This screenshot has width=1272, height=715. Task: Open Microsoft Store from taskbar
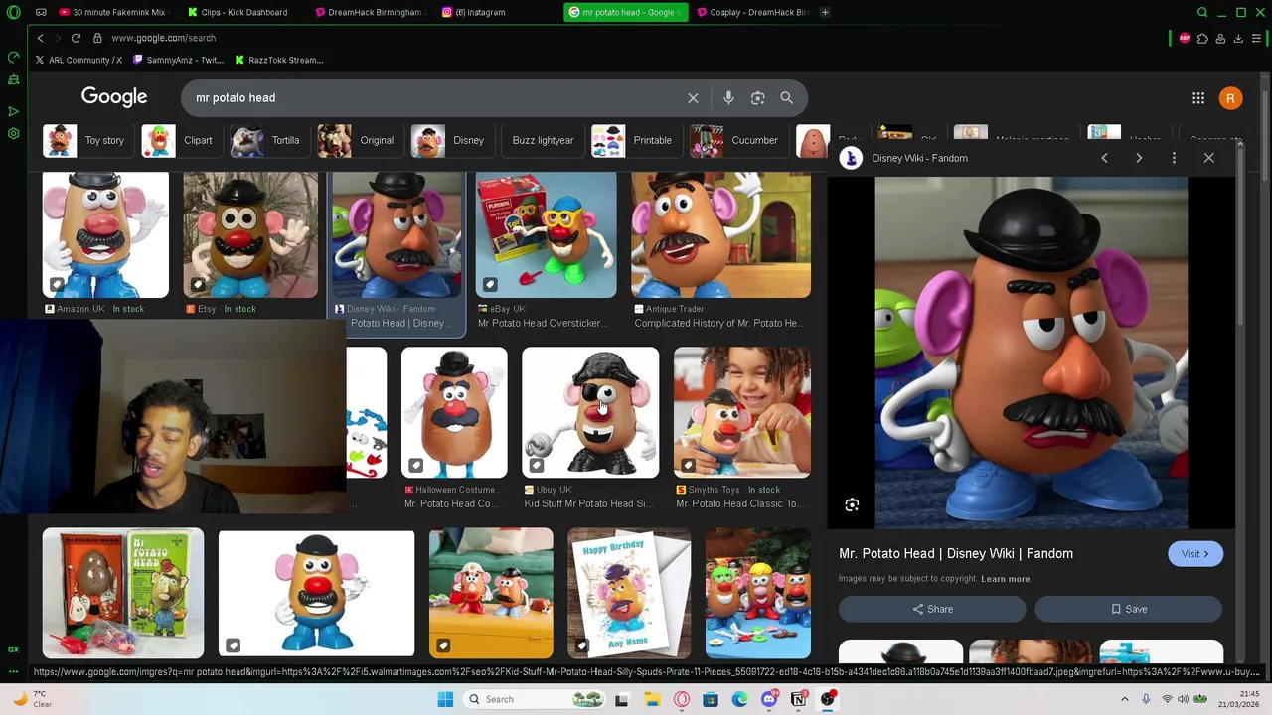click(x=711, y=699)
